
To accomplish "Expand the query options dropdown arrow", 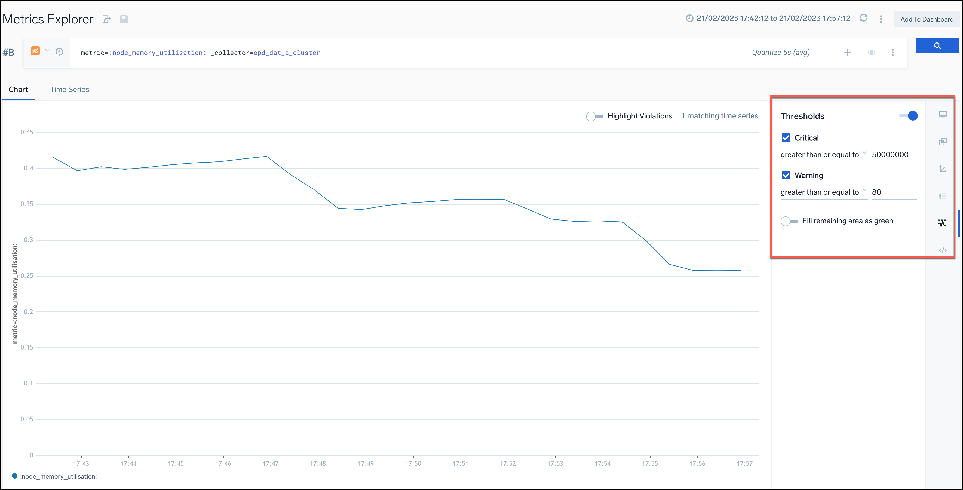I will pyautogui.click(x=48, y=52).
